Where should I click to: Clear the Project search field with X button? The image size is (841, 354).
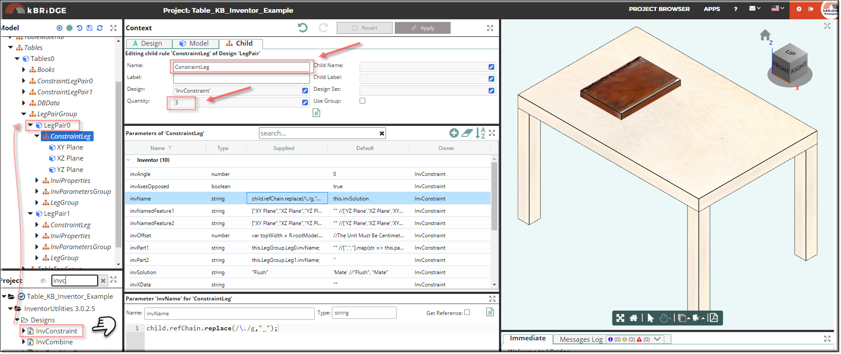pyautogui.click(x=103, y=281)
